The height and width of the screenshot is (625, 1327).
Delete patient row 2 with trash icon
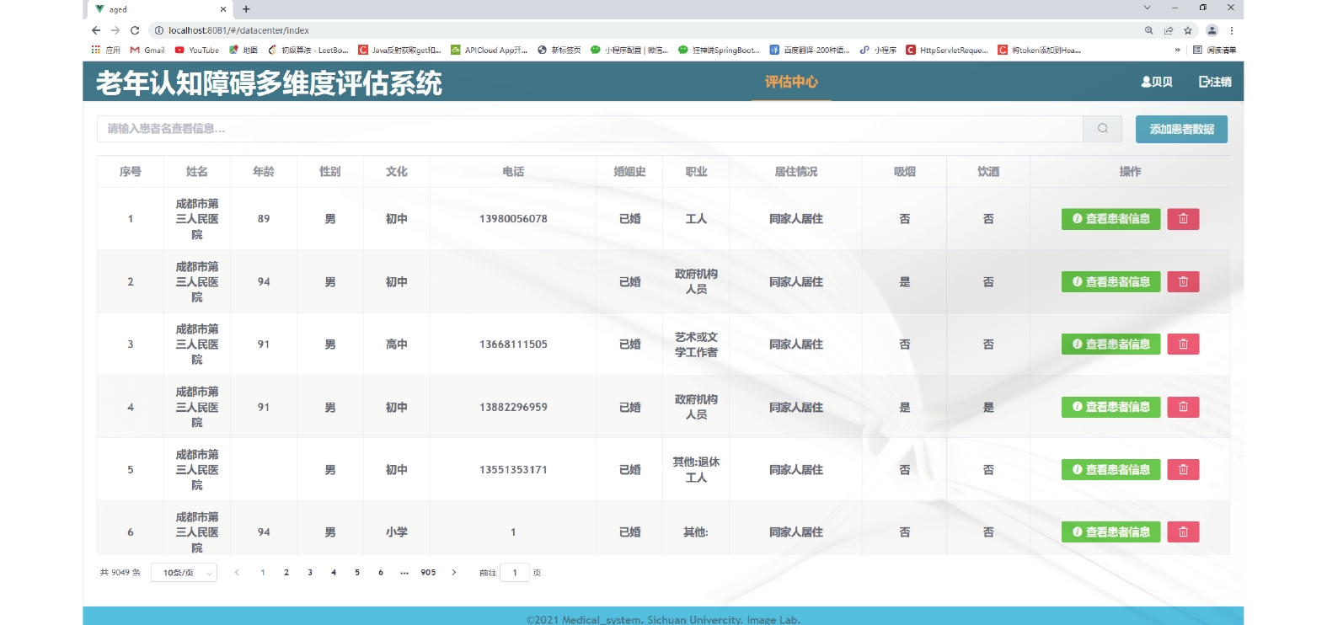[x=1183, y=281]
